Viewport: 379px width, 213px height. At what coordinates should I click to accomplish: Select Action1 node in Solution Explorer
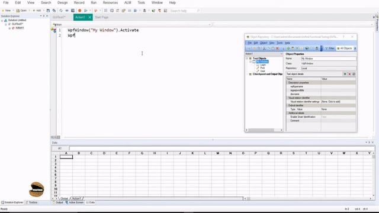(x=20, y=28)
